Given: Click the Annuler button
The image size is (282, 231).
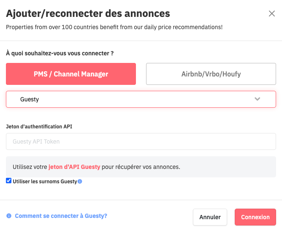Looking at the screenshot, I should 210,217.
